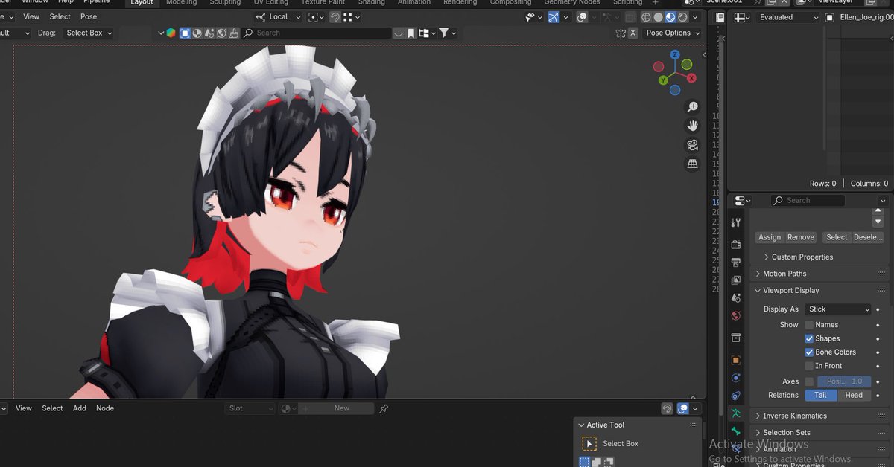Switch to the Layout workspace tab

click(x=142, y=3)
